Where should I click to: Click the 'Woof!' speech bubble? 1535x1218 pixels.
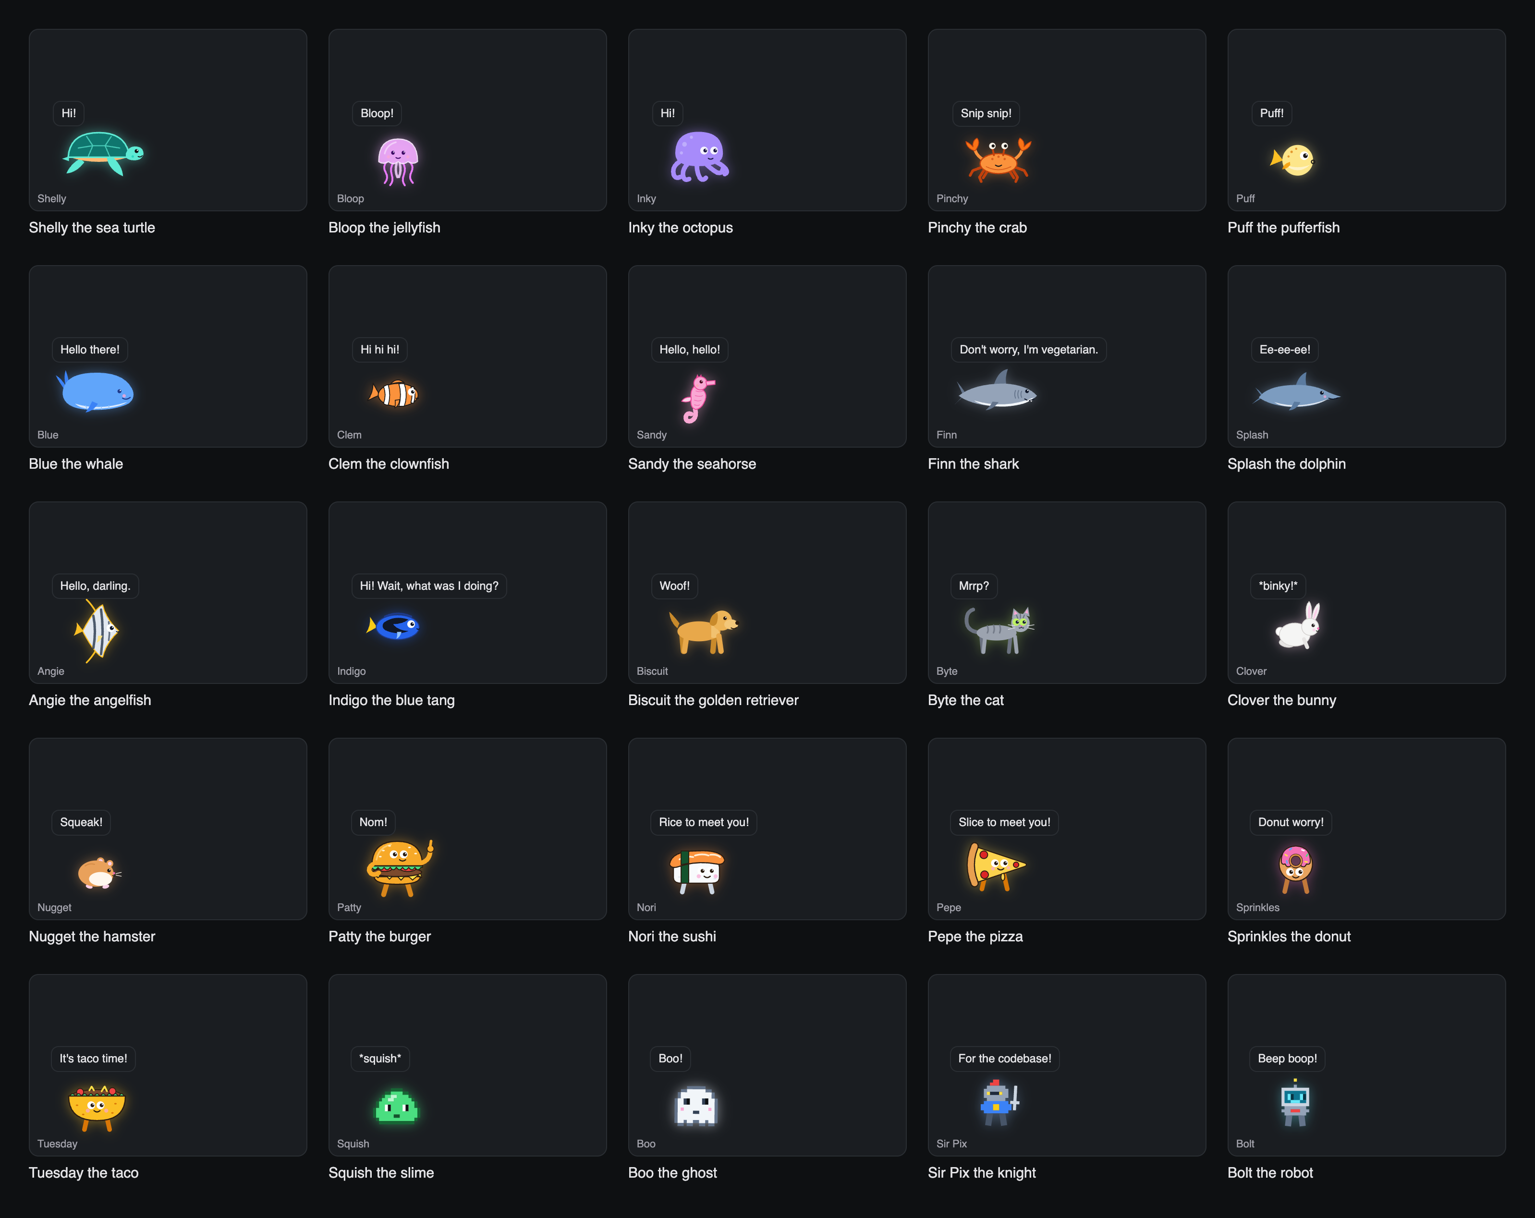(674, 586)
